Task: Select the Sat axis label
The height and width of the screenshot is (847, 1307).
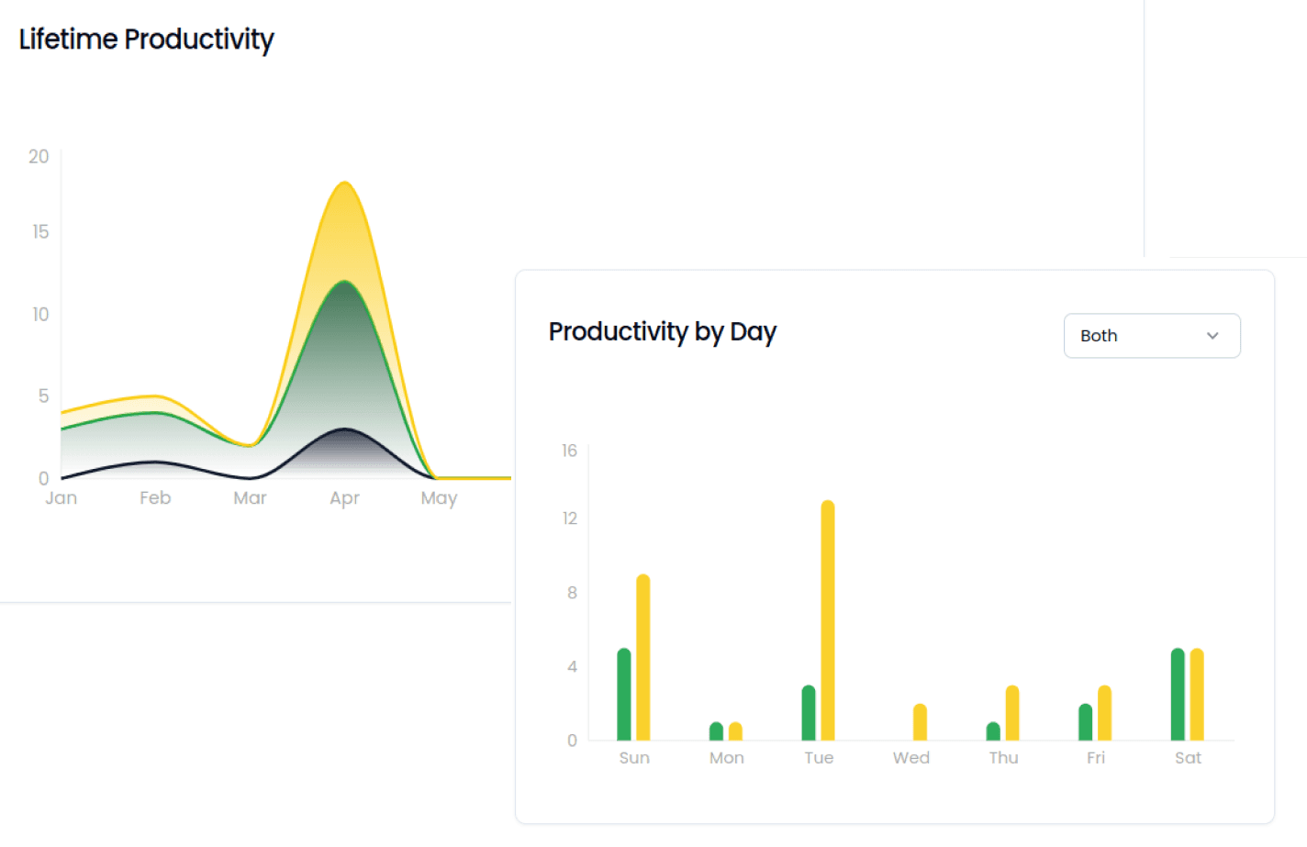Action: tap(1188, 757)
